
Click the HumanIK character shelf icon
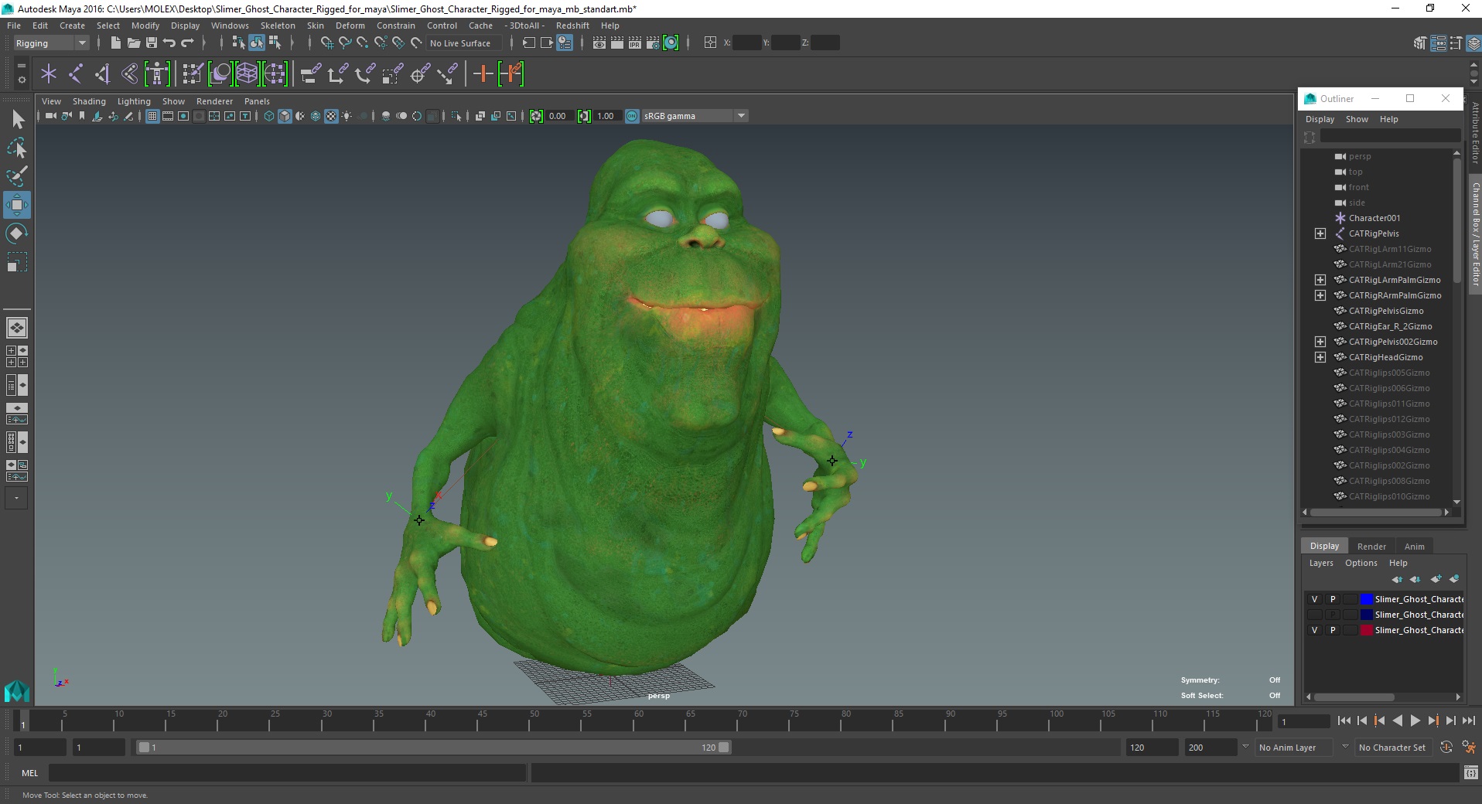(x=157, y=73)
